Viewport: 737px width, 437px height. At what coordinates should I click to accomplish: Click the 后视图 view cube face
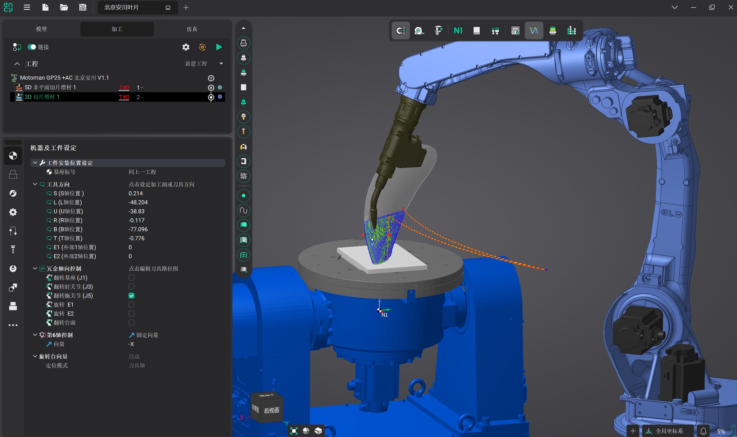[x=271, y=410]
